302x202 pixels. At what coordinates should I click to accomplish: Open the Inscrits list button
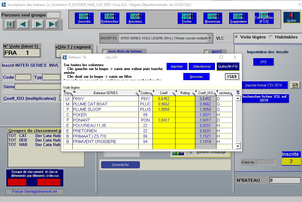84,18
